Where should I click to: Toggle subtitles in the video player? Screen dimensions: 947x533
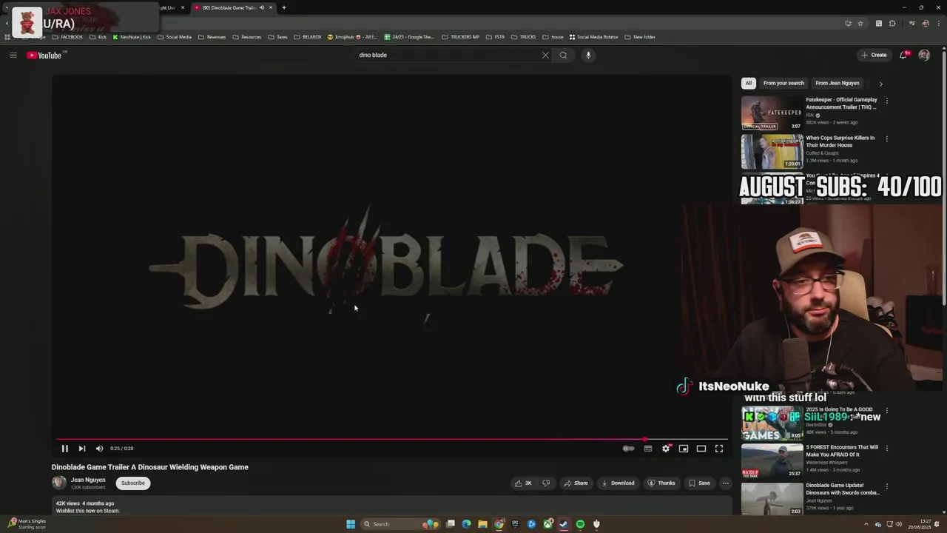click(x=648, y=449)
